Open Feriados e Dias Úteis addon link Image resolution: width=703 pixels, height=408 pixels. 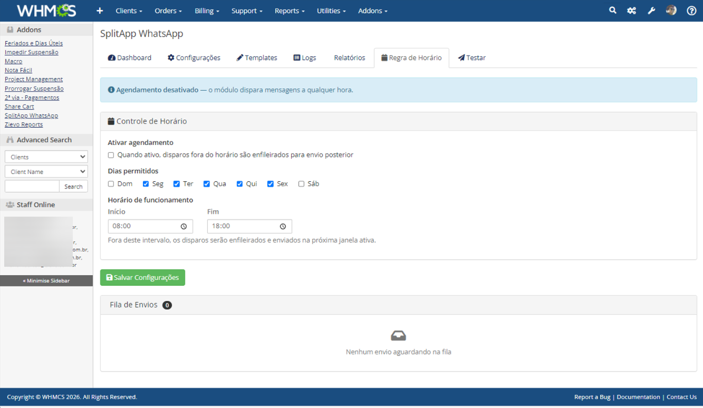tap(34, 43)
